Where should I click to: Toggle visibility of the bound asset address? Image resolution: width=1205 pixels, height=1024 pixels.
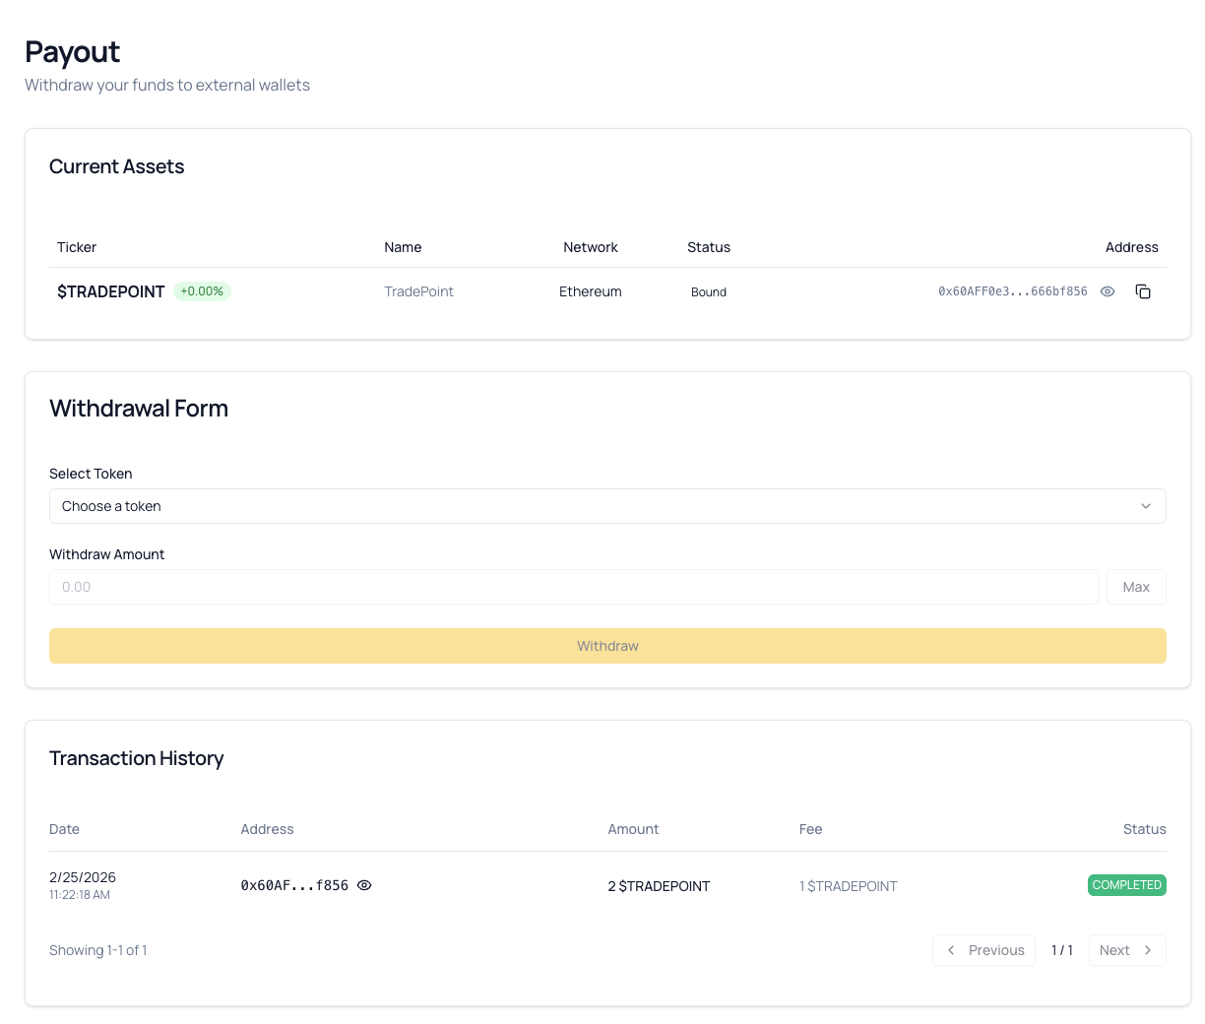pos(1107,291)
